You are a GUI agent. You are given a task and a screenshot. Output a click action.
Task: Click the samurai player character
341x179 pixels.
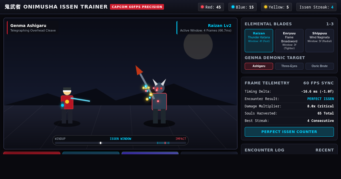(x=68, y=106)
